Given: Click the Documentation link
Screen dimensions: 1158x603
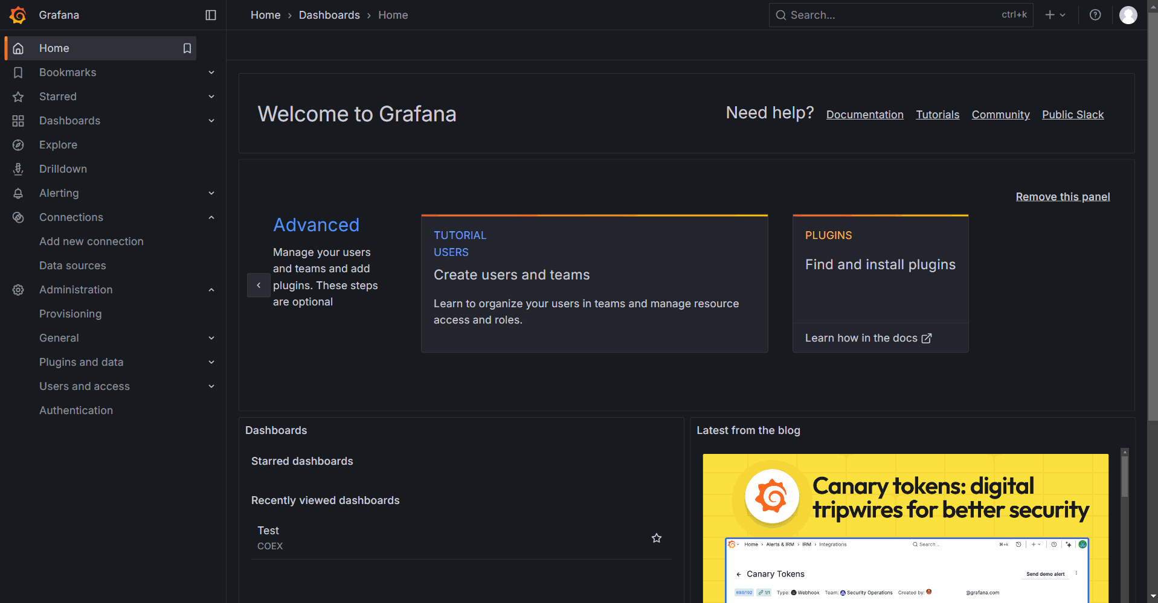Looking at the screenshot, I should 864,115.
